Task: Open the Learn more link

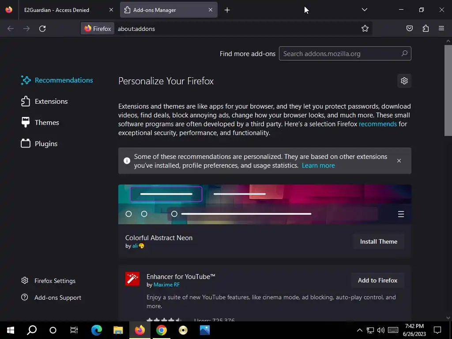Action: [318, 166]
